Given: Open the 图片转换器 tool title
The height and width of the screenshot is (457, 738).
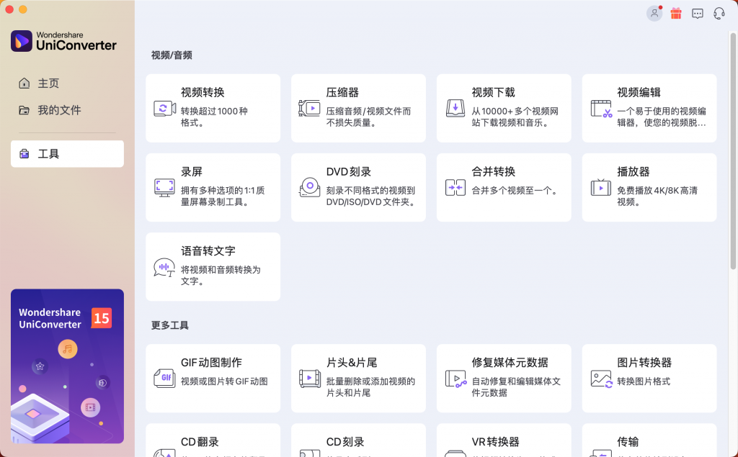Looking at the screenshot, I should tap(644, 363).
